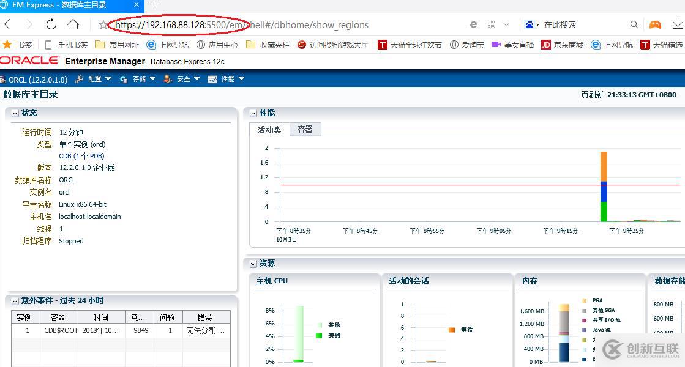The image size is (685, 367).
Task: Open the 天猫全球狂欢节 bookmark
Action: click(410, 45)
